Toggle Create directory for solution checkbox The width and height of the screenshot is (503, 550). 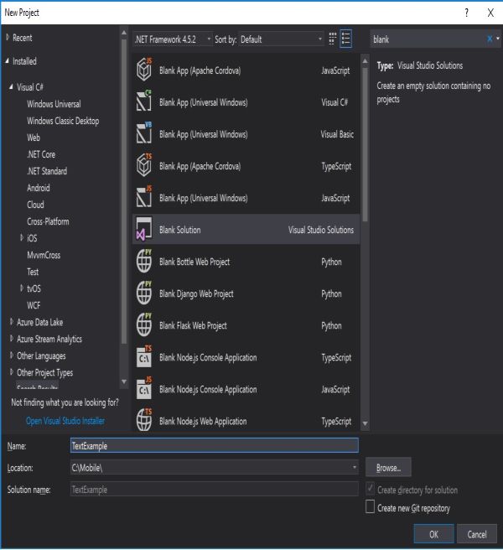click(370, 489)
